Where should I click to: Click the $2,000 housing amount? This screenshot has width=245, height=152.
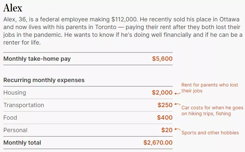162,92
